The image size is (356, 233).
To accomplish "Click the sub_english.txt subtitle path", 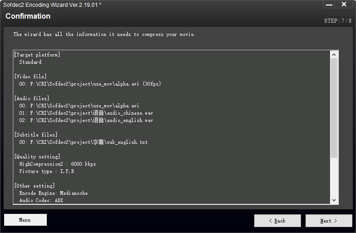I will click(83, 142).
